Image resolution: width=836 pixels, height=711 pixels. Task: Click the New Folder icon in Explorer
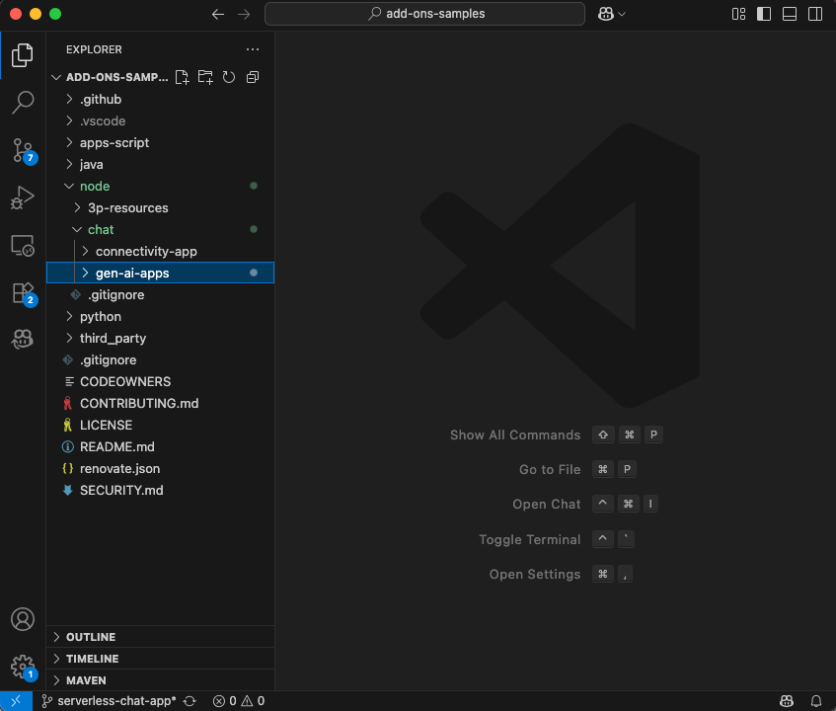(205, 77)
